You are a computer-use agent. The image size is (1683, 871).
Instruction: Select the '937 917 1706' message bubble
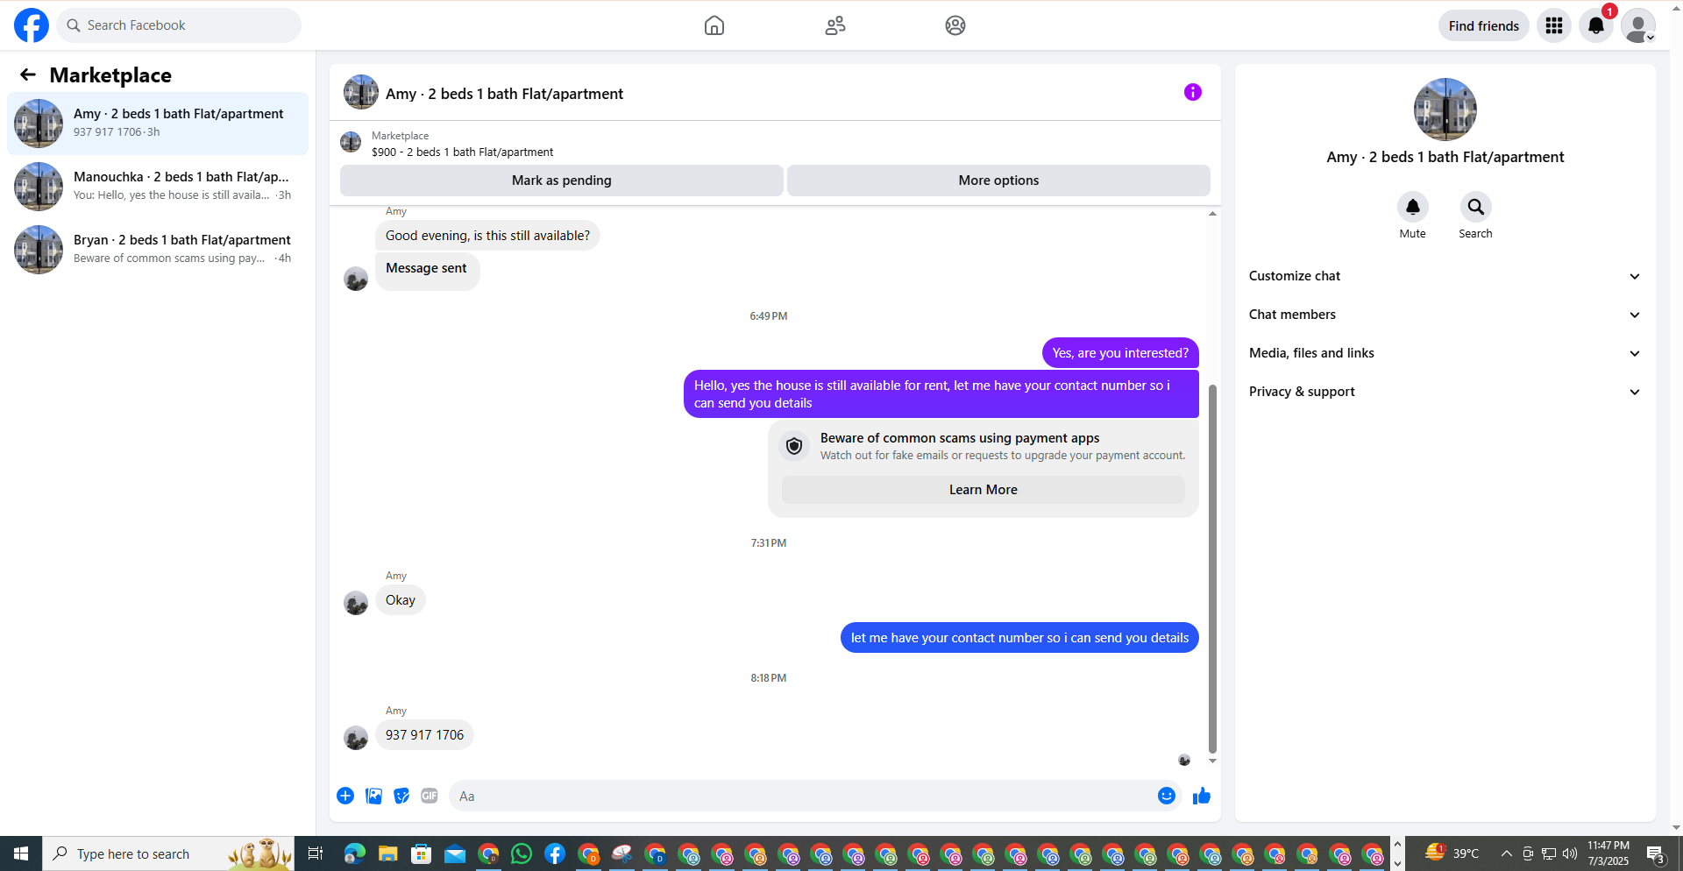[424, 734]
